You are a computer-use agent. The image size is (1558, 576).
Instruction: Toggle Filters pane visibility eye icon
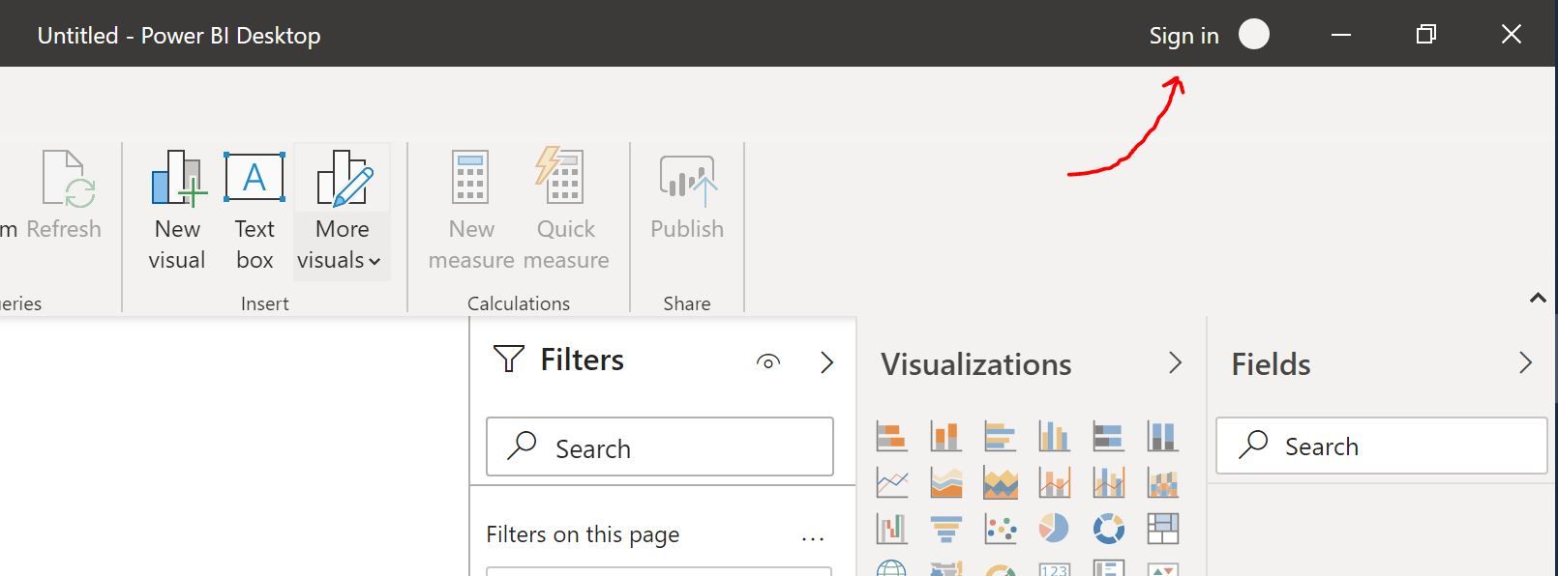tap(768, 362)
